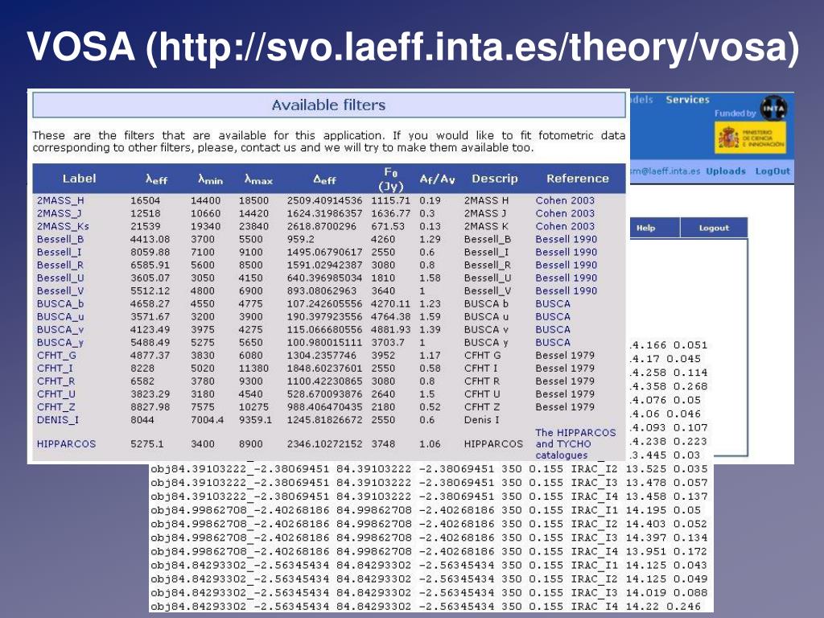The height and width of the screenshot is (618, 824).
Task: Open the HIPPARCOS filter label
Action: pyautogui.click(x=66, y=443)
